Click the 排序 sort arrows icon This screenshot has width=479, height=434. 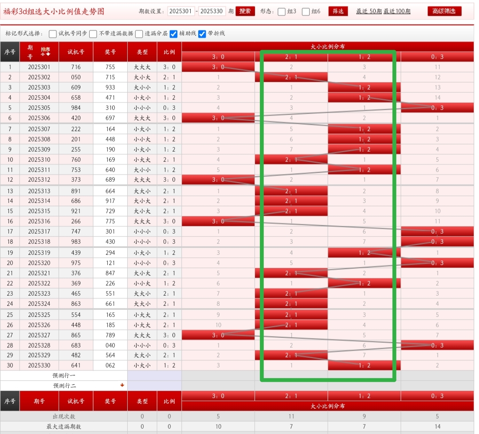(x=45, y=52)
